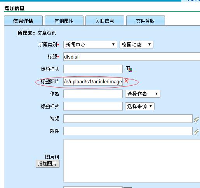Click inside the 图片组 large box
The image size is (200, 188).
tap(132, 161)
